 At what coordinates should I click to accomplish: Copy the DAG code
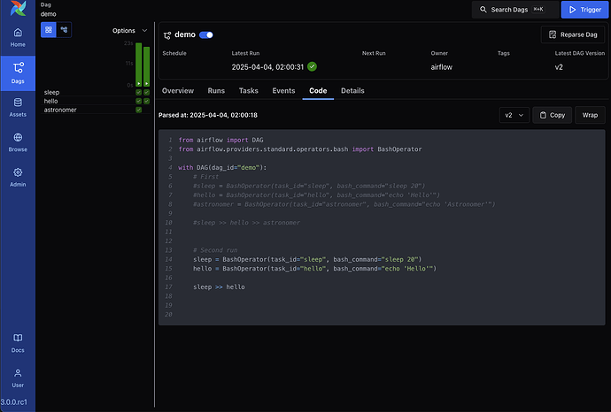[x=553, y=115]
